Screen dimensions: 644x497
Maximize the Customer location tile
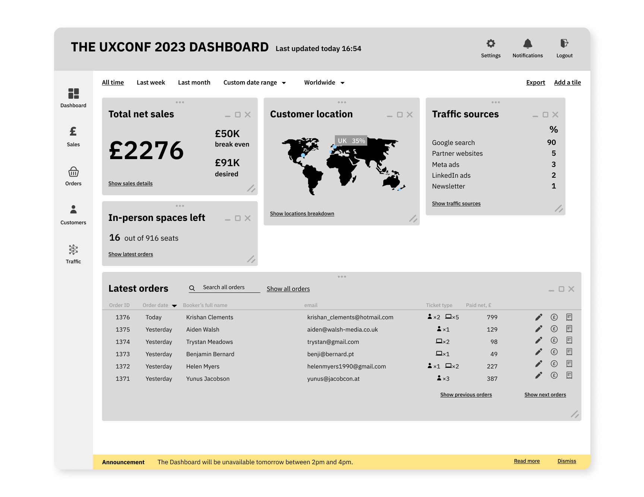pos(400,115)
